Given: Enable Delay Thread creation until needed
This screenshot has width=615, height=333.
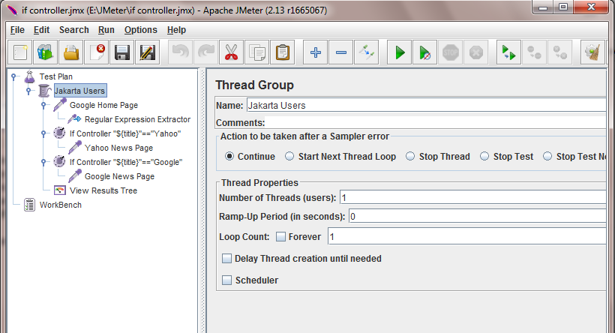Looking at the screenshot, I should click(x=226, y=258).
